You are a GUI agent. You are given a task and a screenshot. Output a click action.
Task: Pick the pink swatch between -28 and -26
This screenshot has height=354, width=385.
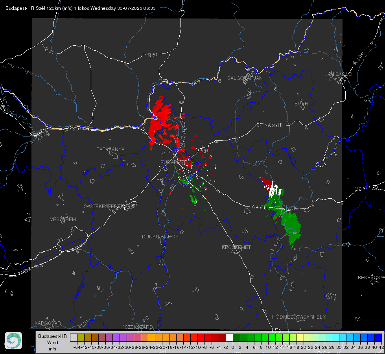pyautogui.click(x=137, y=337)
